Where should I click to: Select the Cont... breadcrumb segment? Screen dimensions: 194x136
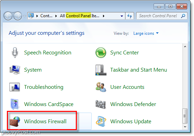coord(46,16)
